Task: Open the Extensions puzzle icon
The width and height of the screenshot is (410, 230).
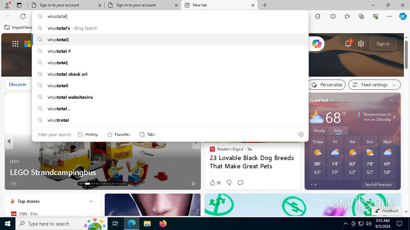Action: [317, 16]
